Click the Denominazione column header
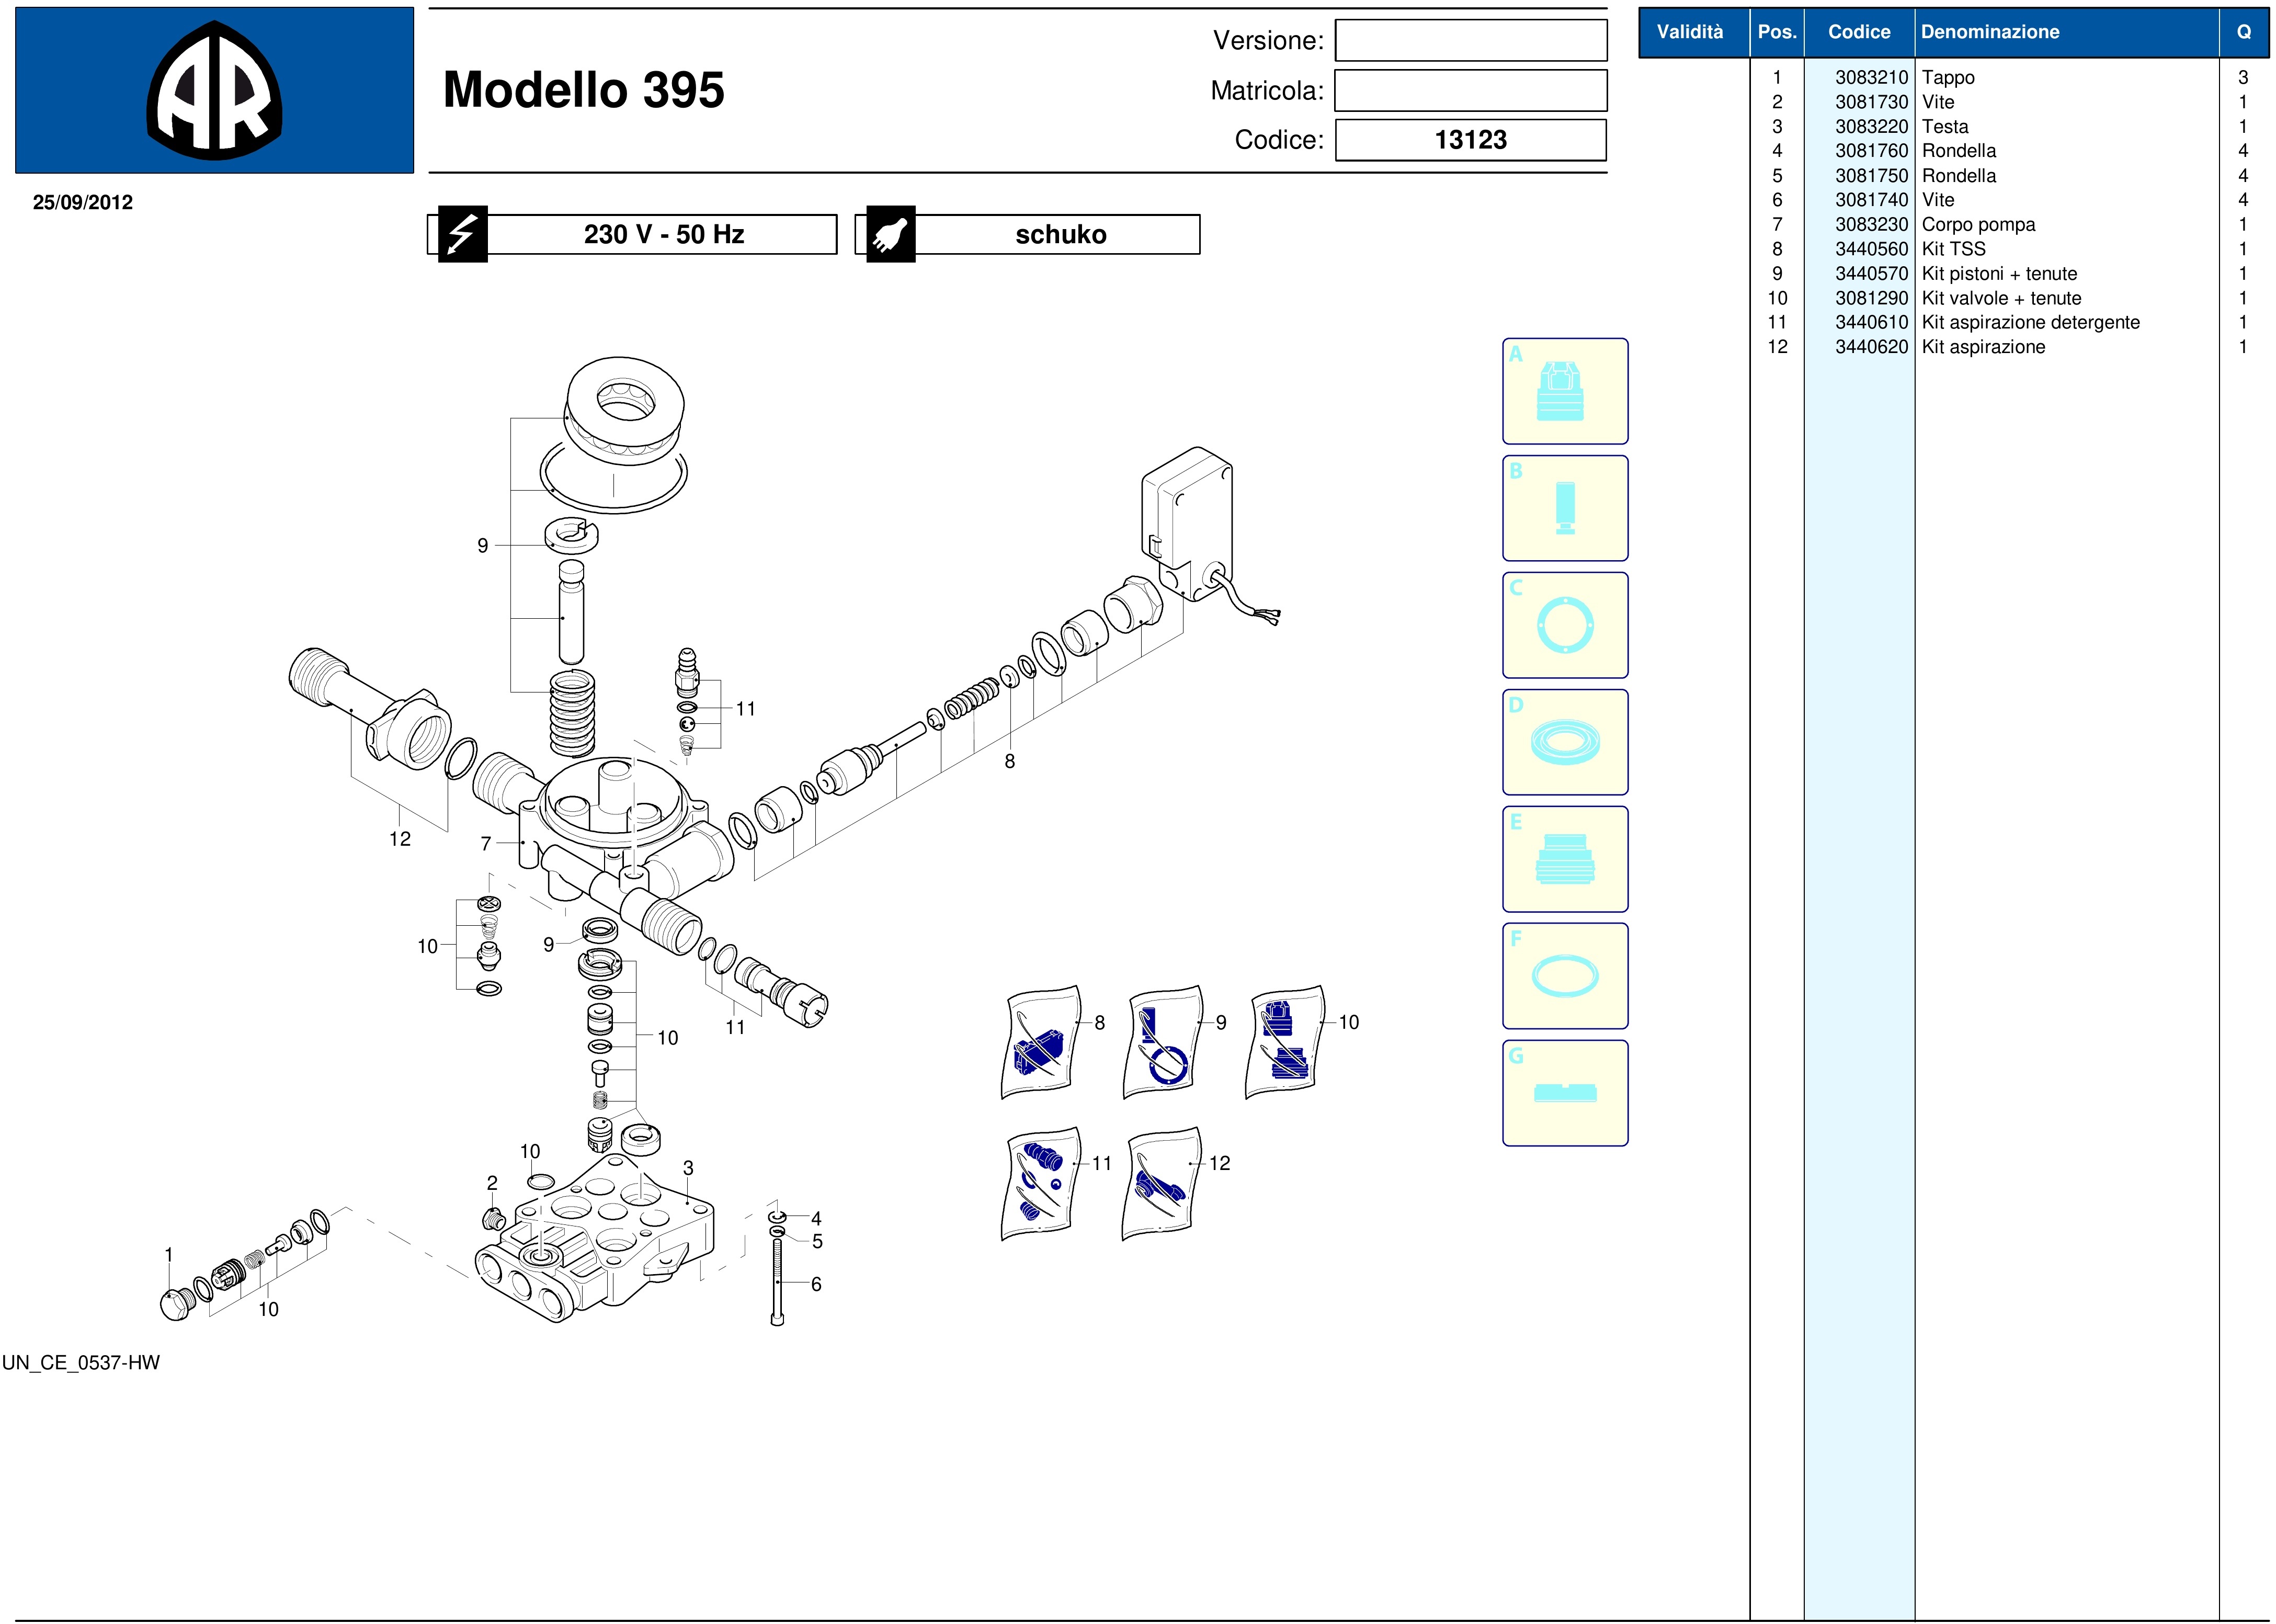Screen dimensions: 2276x1624 coord(1990,32)
